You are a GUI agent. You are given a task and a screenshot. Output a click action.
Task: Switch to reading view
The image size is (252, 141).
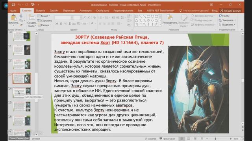(195, 139)
